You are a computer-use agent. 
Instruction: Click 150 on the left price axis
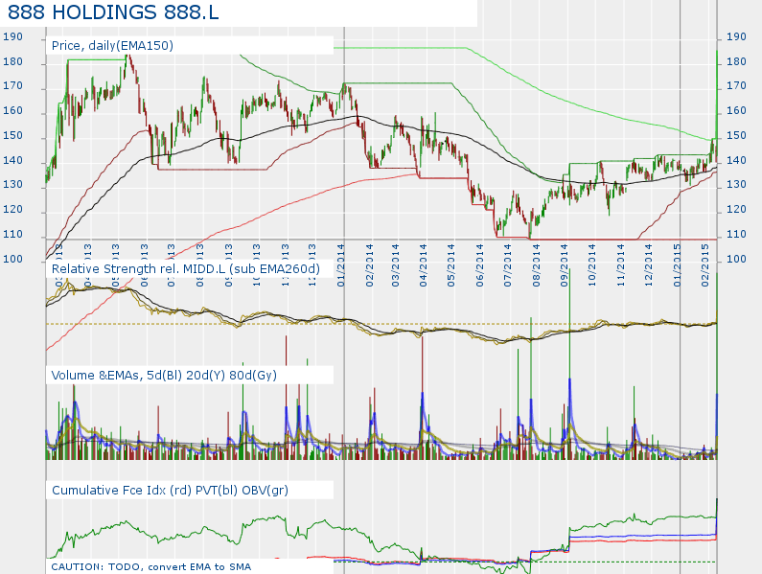coord(12,136)
